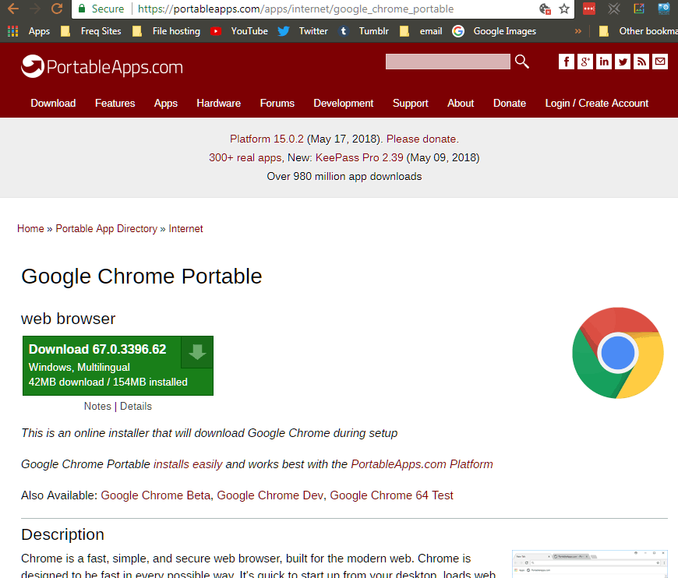Click the Description section heading
This screenshot has height=578, width=678.
(62, 535)
